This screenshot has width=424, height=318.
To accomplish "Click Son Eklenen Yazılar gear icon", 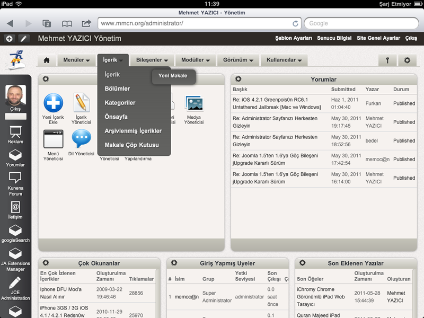I will (x=302, y=263).
